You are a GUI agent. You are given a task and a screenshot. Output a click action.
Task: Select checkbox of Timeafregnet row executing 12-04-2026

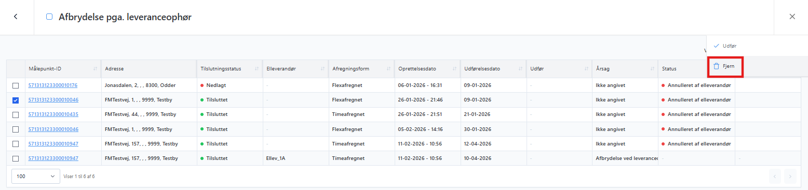point(16,143)
